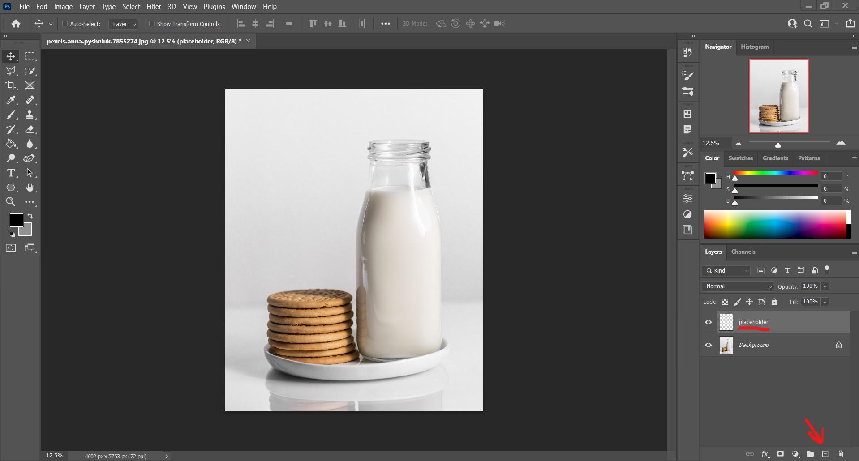859x461 pixels.
Task: Select the Quick Selection tool
Action: pyautogui.click(x=30, y=71)
